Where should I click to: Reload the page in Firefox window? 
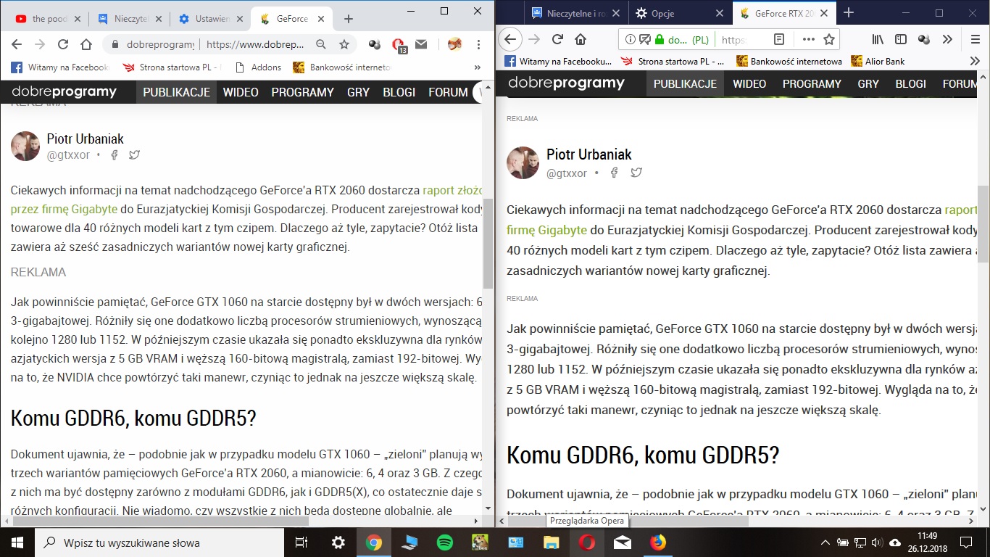557,39
